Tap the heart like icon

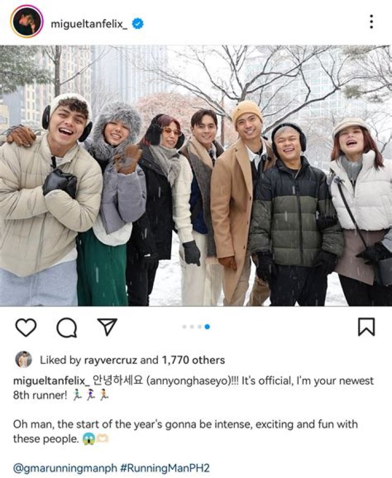pyautogui.click(x=26, y=327)
